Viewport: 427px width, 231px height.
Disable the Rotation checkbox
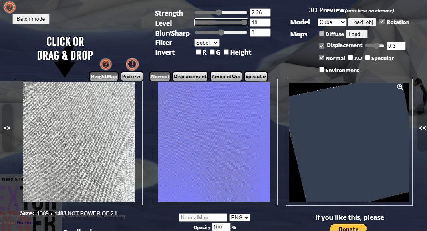[382, 22]
